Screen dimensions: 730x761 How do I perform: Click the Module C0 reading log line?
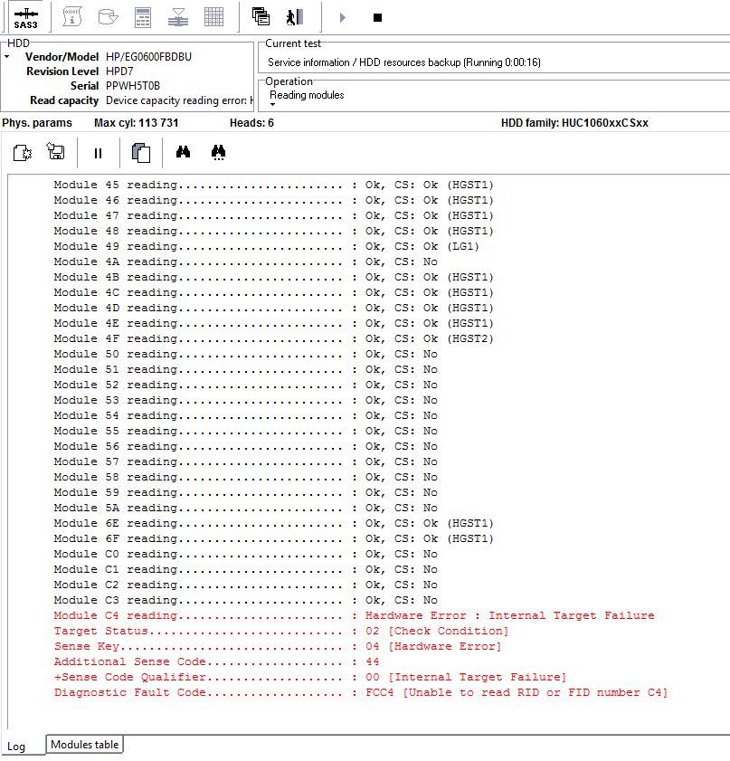coord(245,555)
